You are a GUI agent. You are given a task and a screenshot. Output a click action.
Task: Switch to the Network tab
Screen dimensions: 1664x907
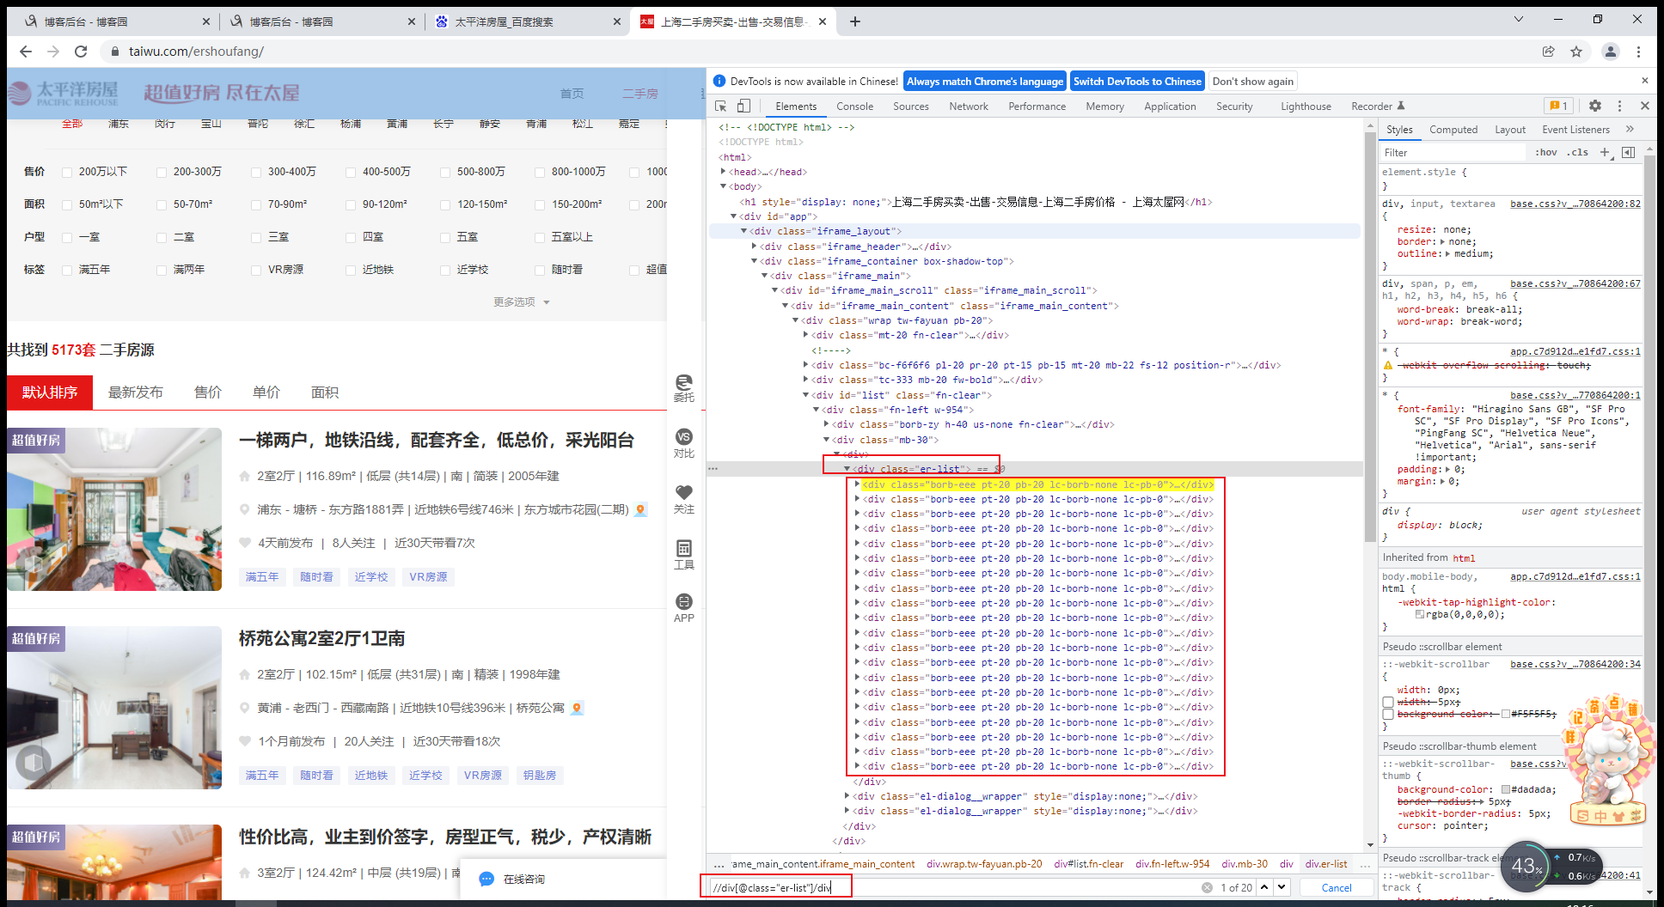969,107
